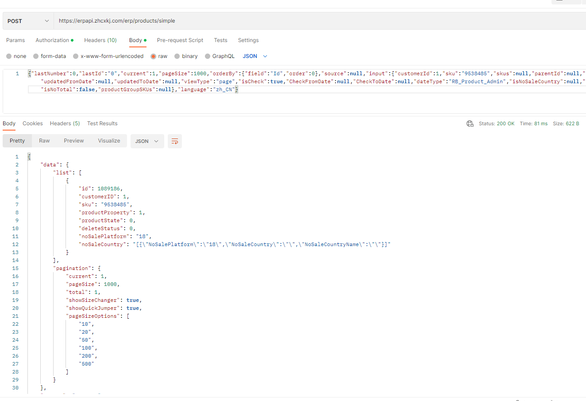Click the request URL field

[x=320, y=21]
